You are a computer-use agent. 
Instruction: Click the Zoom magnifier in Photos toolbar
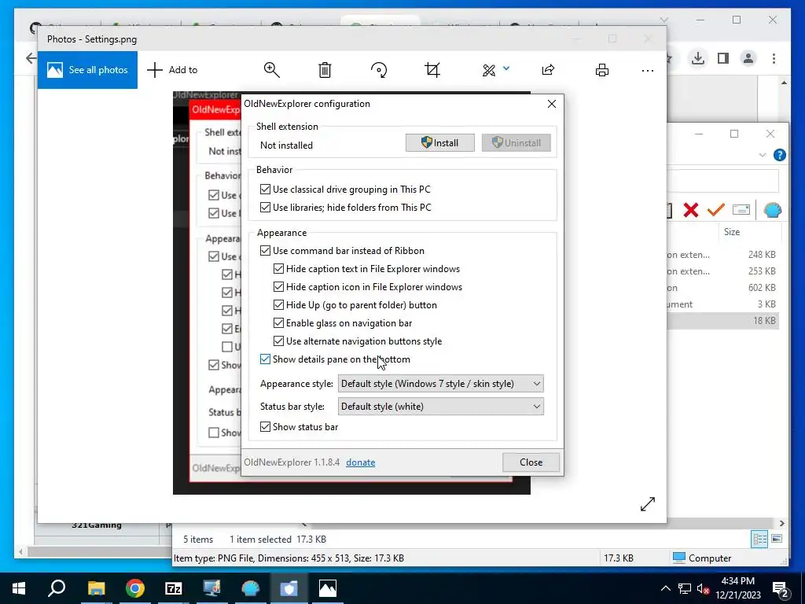point(271,70)
